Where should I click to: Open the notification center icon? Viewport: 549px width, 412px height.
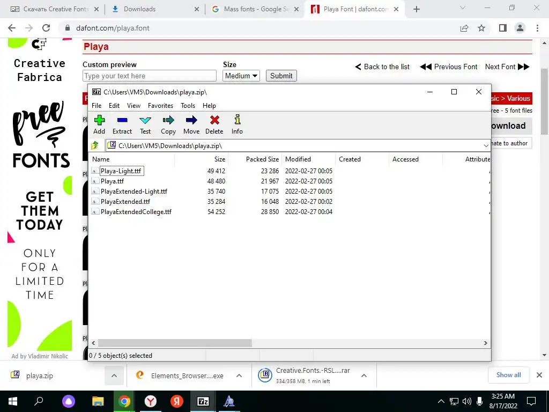point(531,401)
